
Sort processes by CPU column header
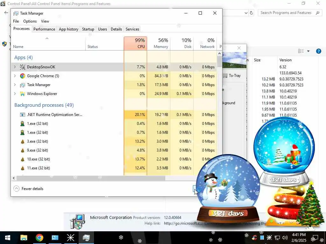pyautogui.click(x=135, y=43)
